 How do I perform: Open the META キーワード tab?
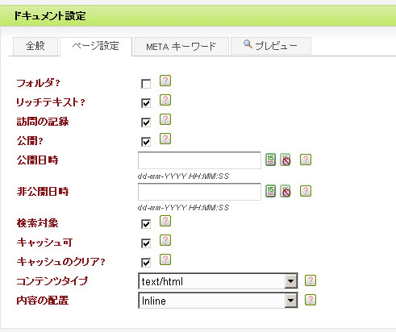click(x=181, y=47)
